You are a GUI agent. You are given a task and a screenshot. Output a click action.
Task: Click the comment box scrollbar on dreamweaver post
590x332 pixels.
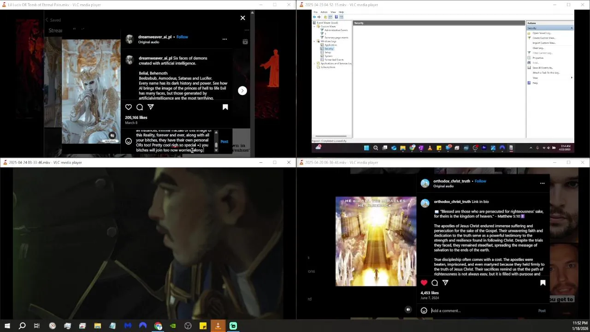coord(216,141)
